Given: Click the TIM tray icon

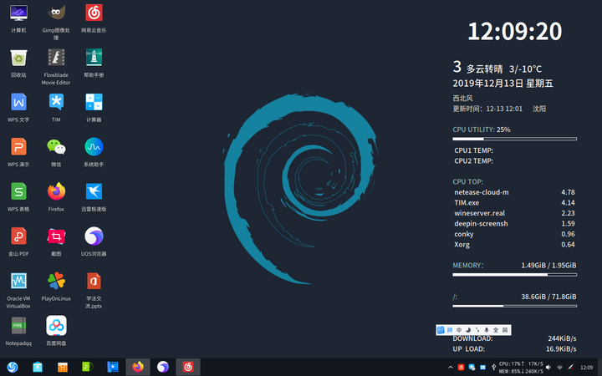Looking at the screenshot, I should point(472,368).
